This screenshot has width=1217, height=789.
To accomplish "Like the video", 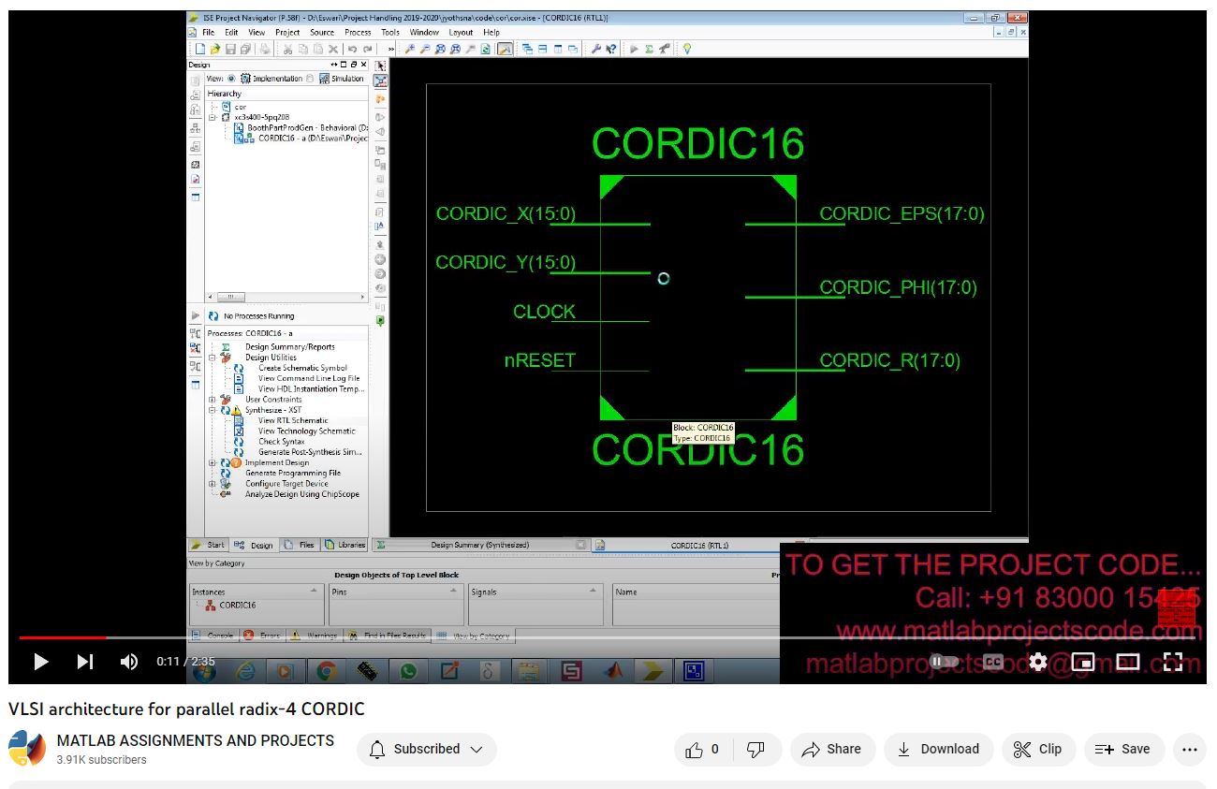I will point(702,749).
